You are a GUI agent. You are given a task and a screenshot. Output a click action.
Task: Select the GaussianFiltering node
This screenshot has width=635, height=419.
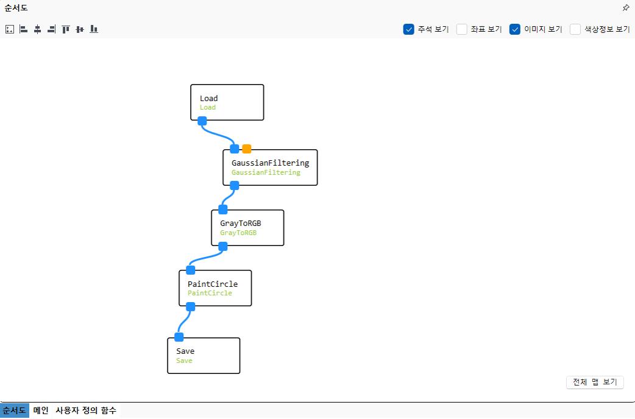click(270, 167)
